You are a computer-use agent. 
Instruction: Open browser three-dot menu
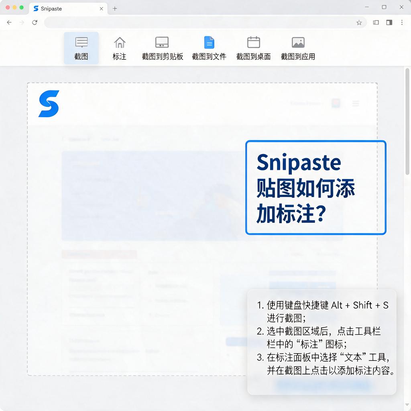pos(402,22)
